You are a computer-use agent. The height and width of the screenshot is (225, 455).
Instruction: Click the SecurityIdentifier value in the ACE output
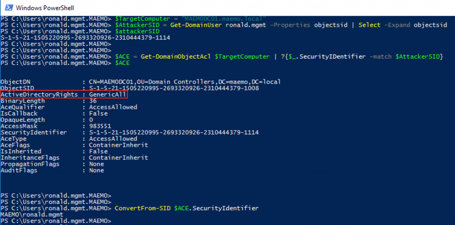coord(174,132)
